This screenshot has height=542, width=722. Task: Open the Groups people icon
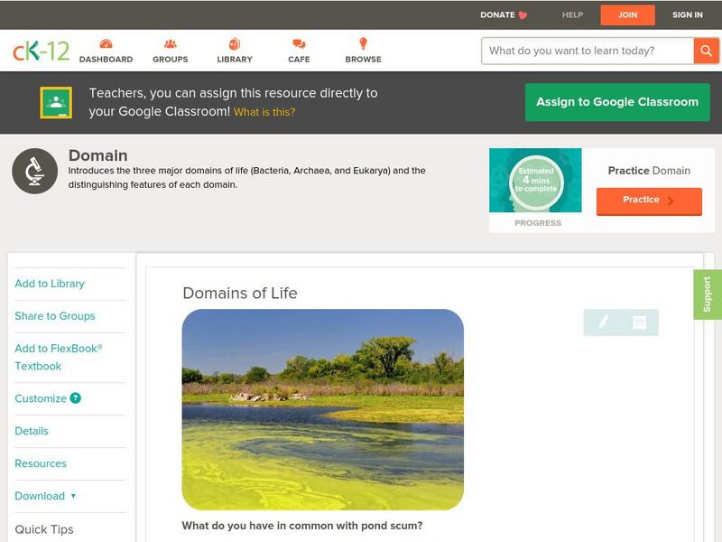coord(171,43)
